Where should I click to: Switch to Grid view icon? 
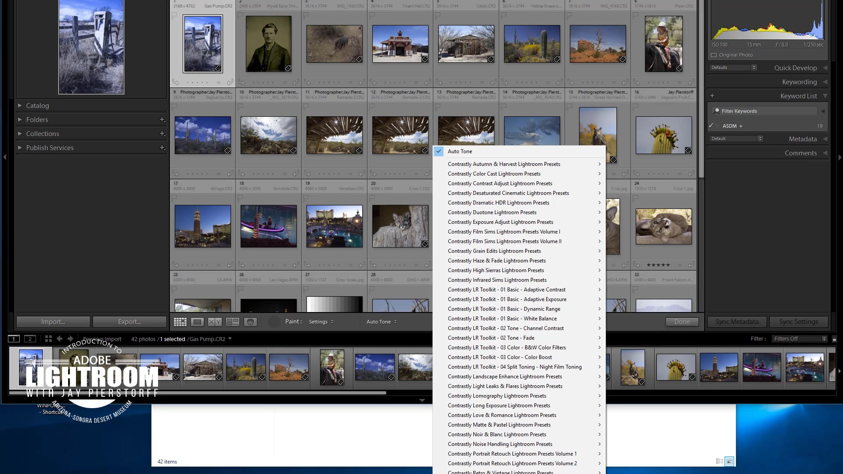[x=180, y=322]
